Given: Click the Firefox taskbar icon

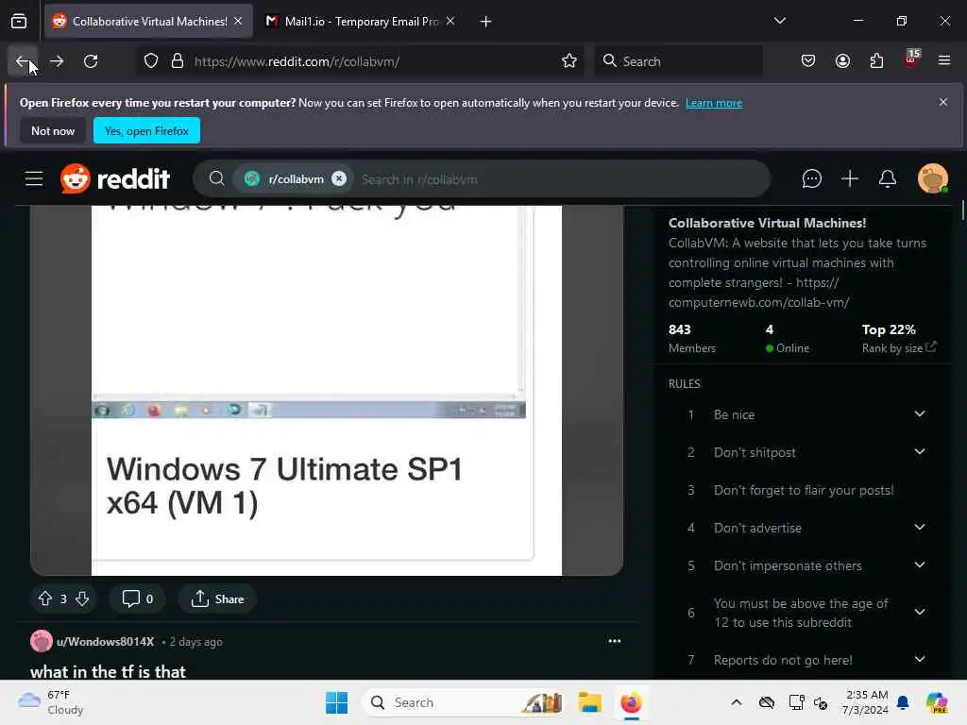Looking at the screenshot, I should [x=631, y=702].
